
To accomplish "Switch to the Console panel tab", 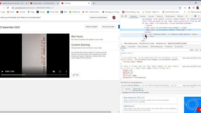I will tap(142, 16).
